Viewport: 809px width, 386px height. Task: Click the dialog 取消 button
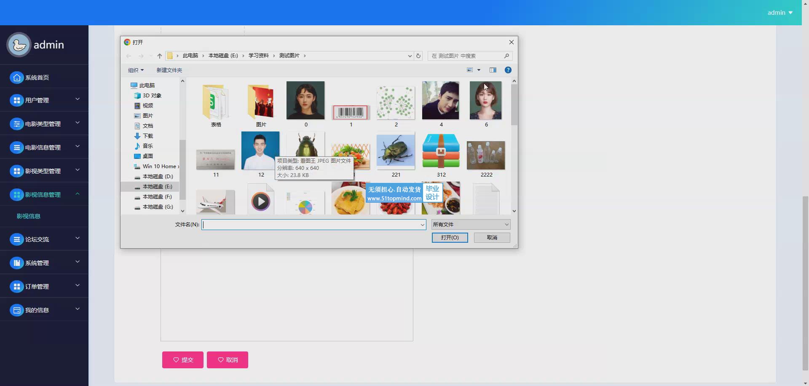pos(492,238)
